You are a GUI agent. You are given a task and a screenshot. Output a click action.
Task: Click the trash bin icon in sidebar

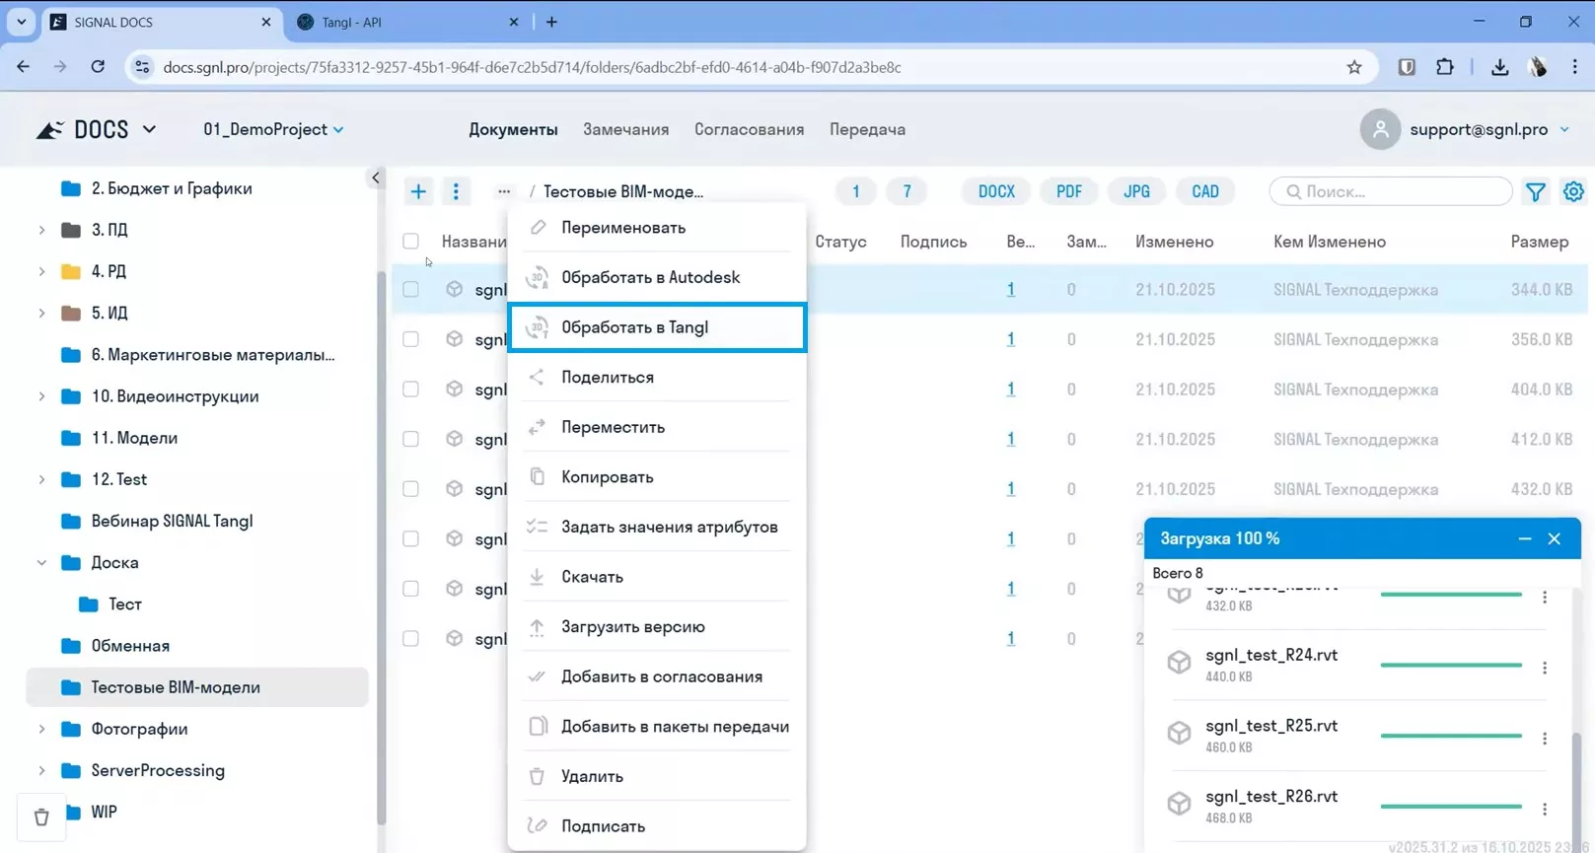click(41, 817)
